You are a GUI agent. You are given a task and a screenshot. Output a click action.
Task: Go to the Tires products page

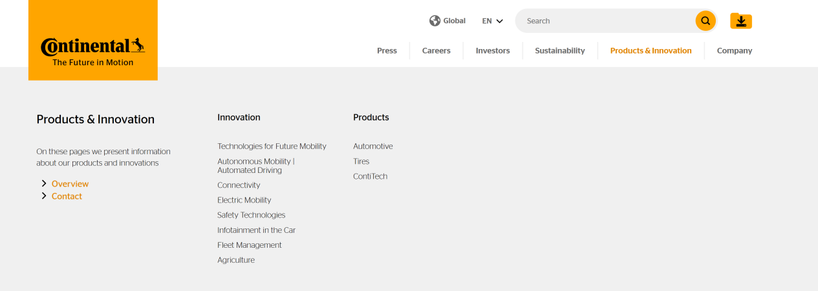click(x=361, y=161)
